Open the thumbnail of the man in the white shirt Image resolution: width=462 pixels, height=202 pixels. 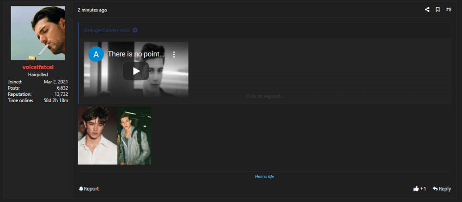point(97,135)
